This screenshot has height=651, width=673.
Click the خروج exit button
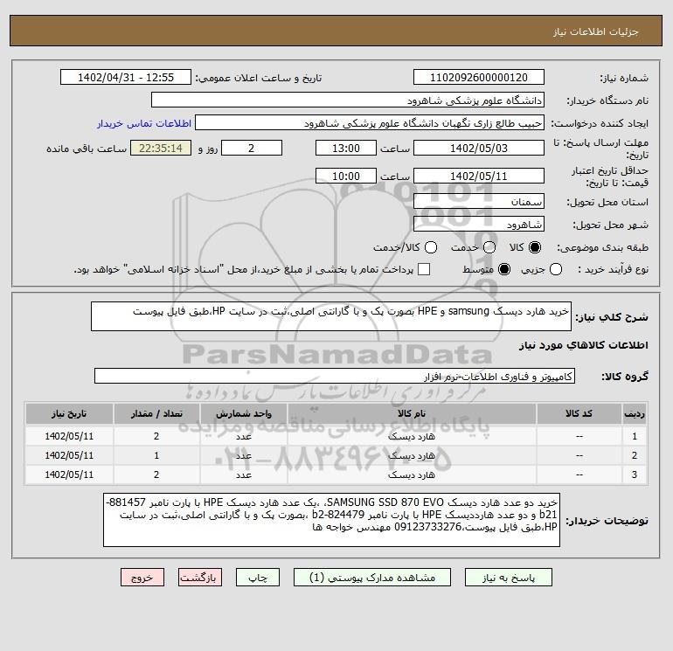[x=142, y=578]
